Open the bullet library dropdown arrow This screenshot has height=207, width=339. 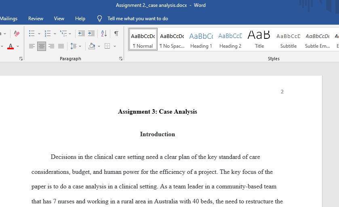click(x=39, y=34)
